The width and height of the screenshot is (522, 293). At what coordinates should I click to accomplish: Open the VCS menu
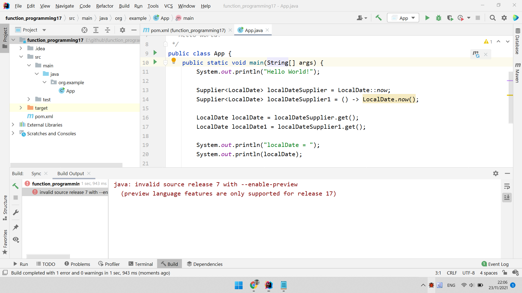point(168,6)
